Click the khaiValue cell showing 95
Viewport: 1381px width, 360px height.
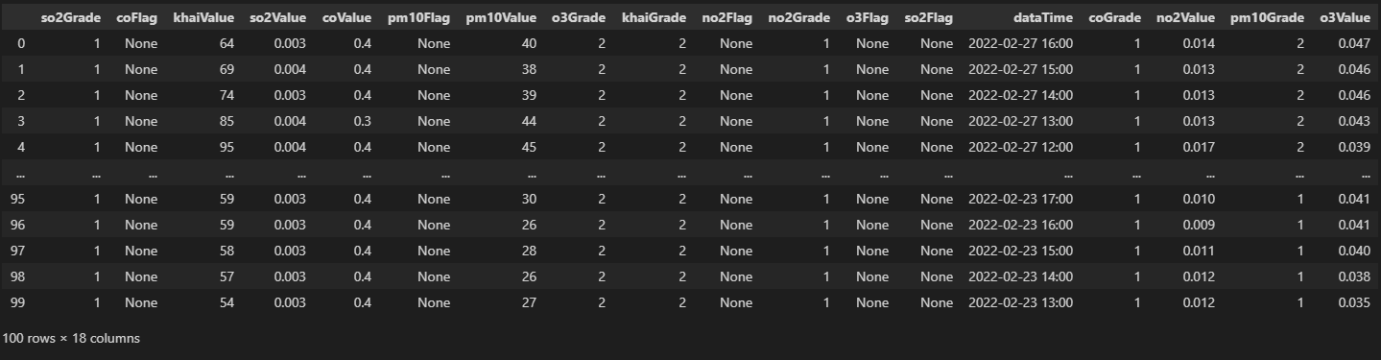click(x=226, y=147)
